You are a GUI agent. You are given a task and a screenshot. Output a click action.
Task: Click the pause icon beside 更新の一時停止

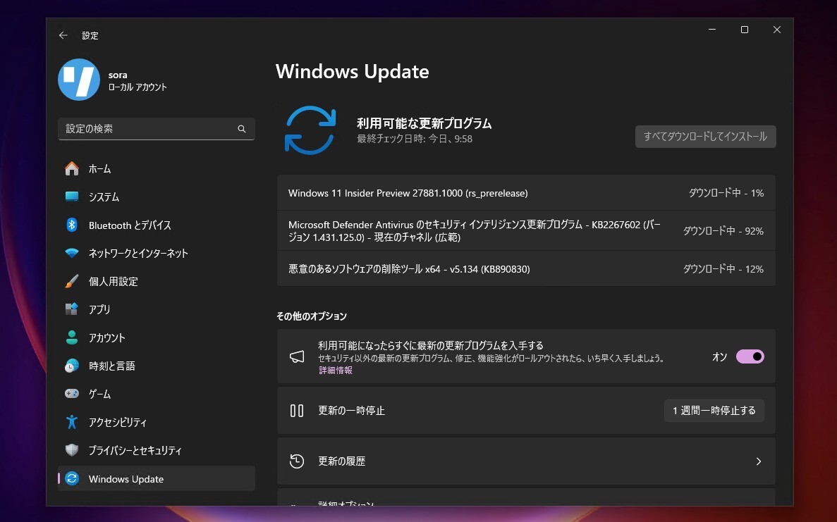(x=297, y=411)
